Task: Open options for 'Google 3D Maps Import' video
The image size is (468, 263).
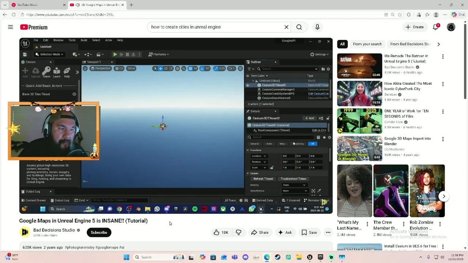Action: 443,139
